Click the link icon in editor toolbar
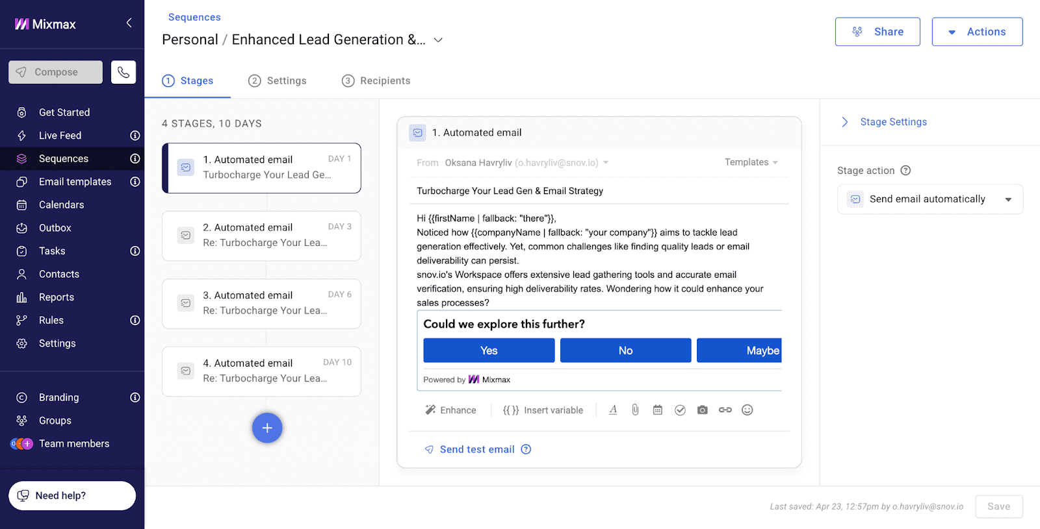Screen dimensions: 1040x529 [725, 410]
